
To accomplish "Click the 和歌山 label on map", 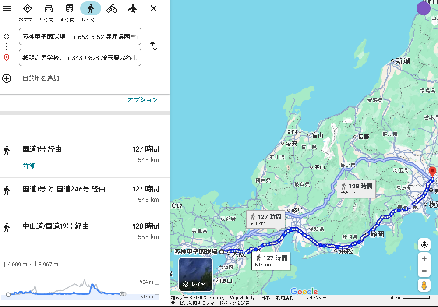I will click(x=224, y=280).
